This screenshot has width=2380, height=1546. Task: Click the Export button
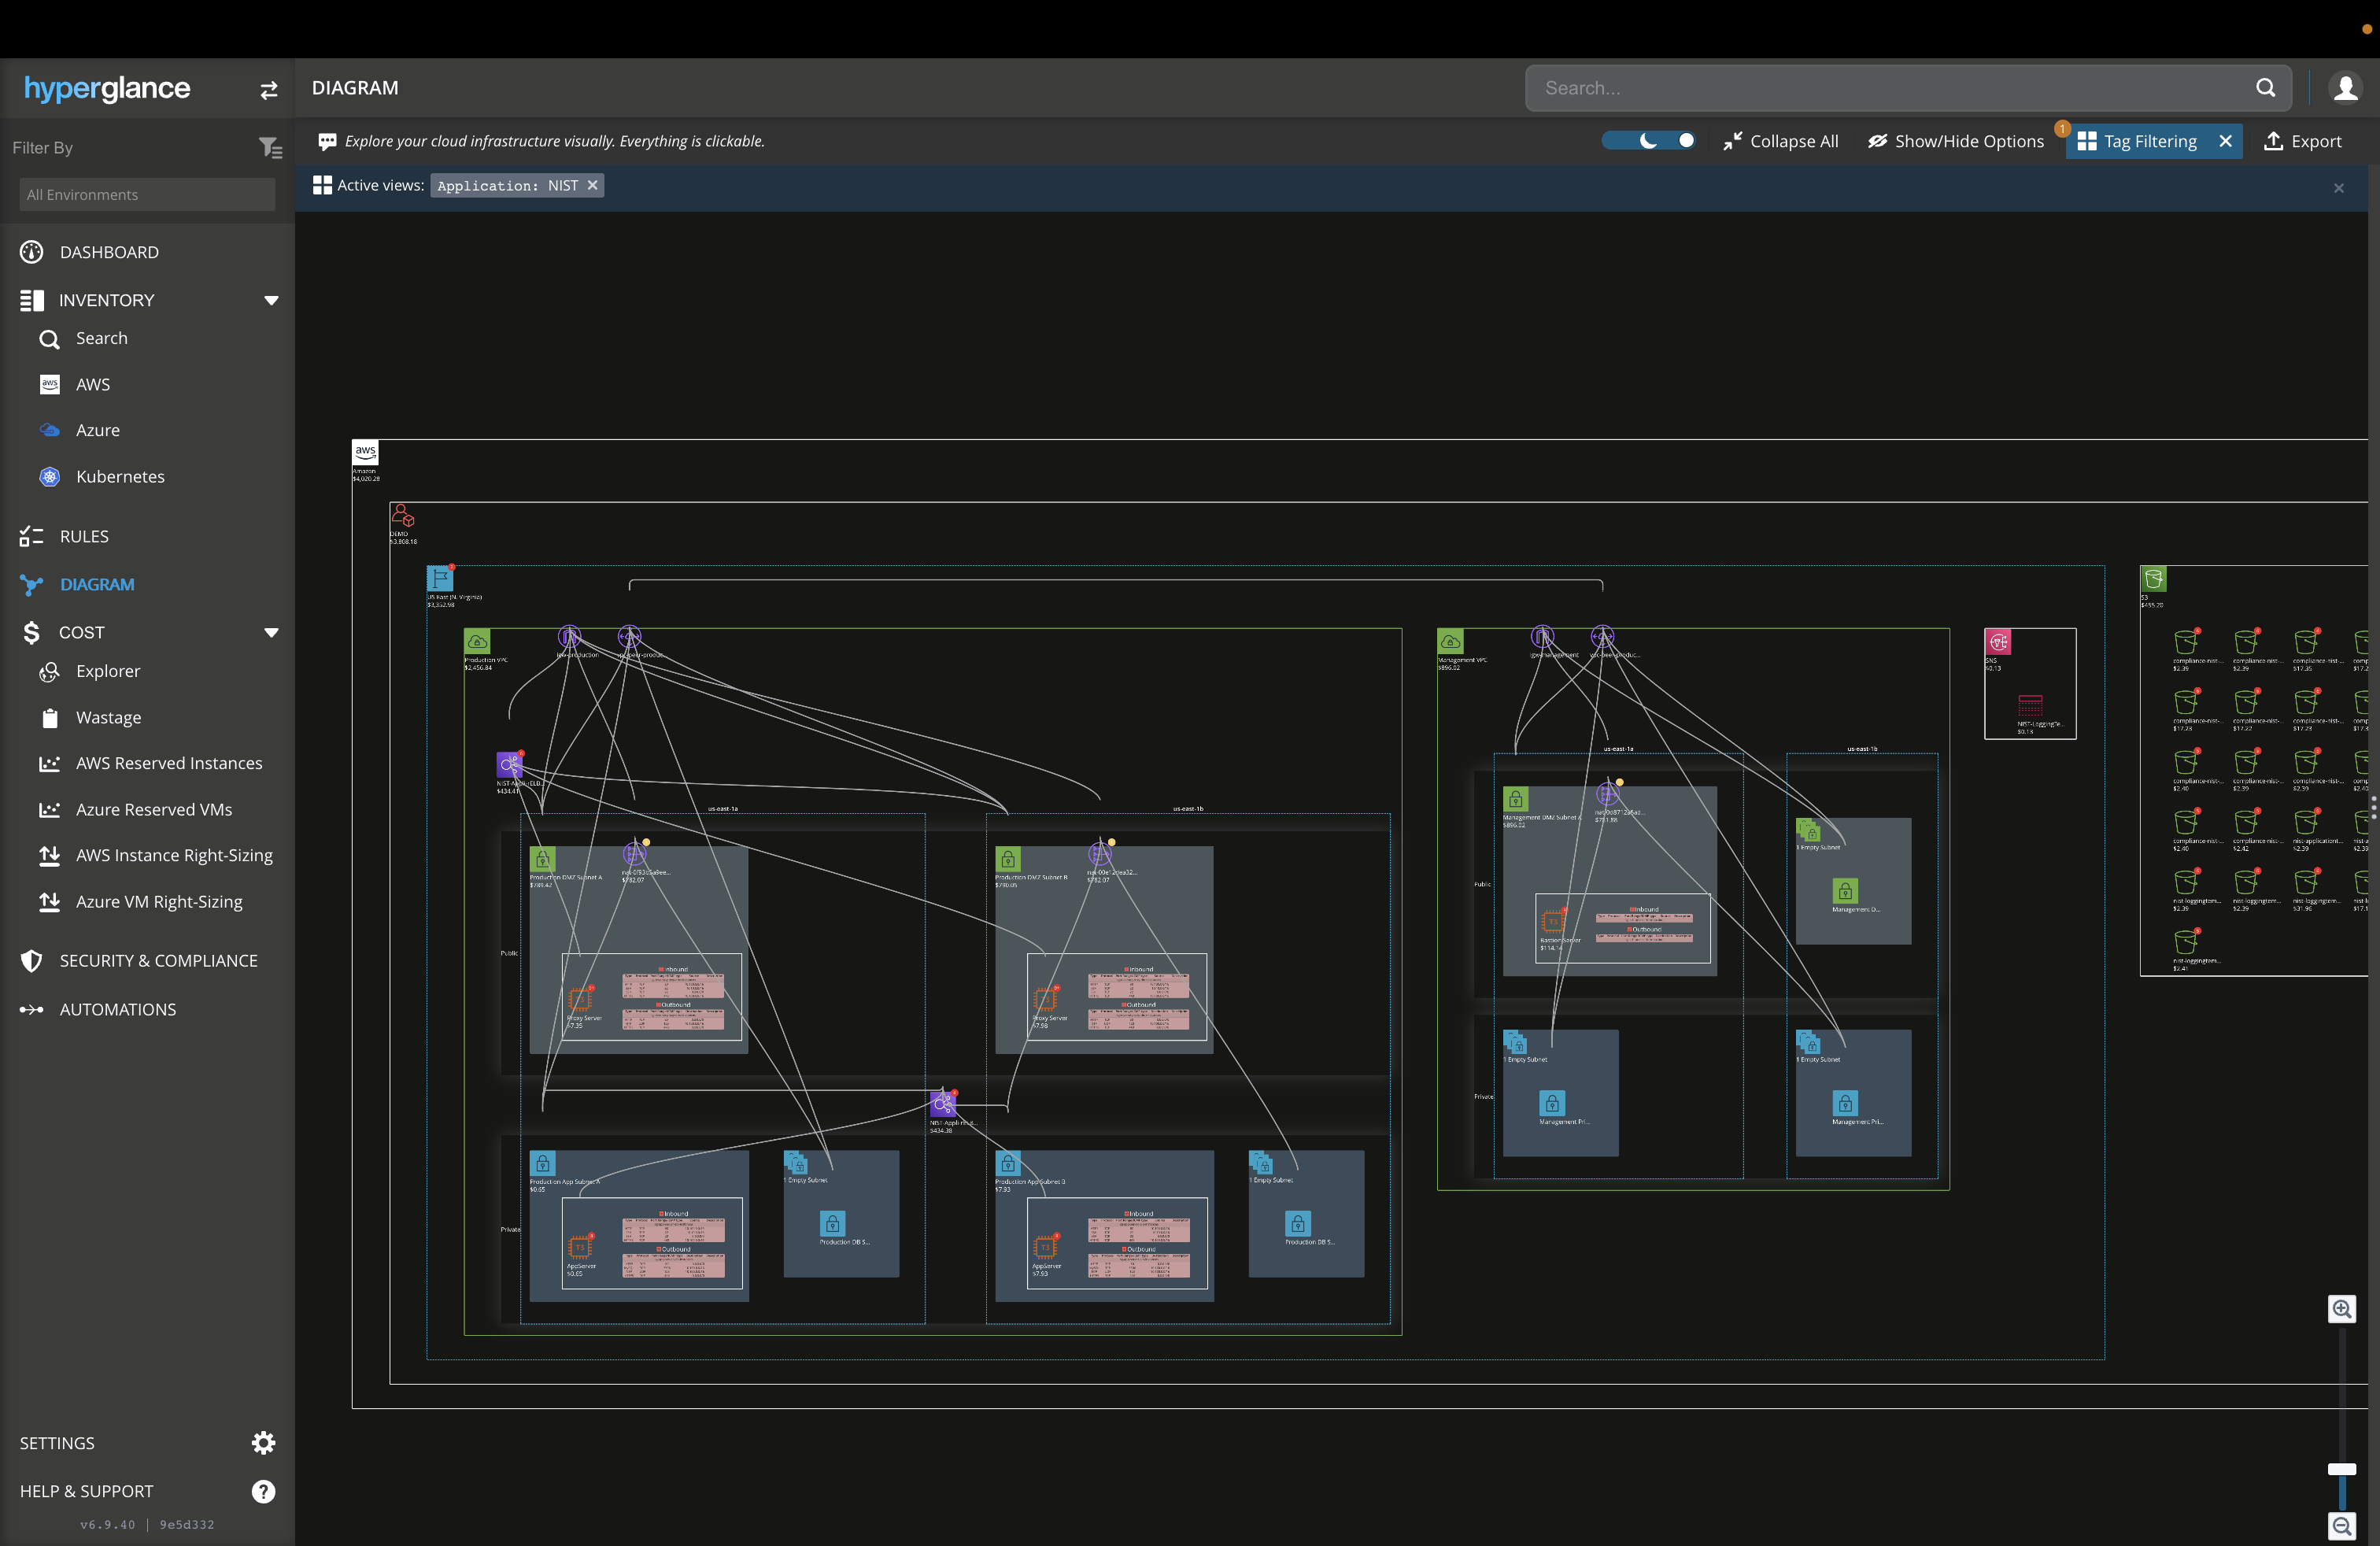2302,141
